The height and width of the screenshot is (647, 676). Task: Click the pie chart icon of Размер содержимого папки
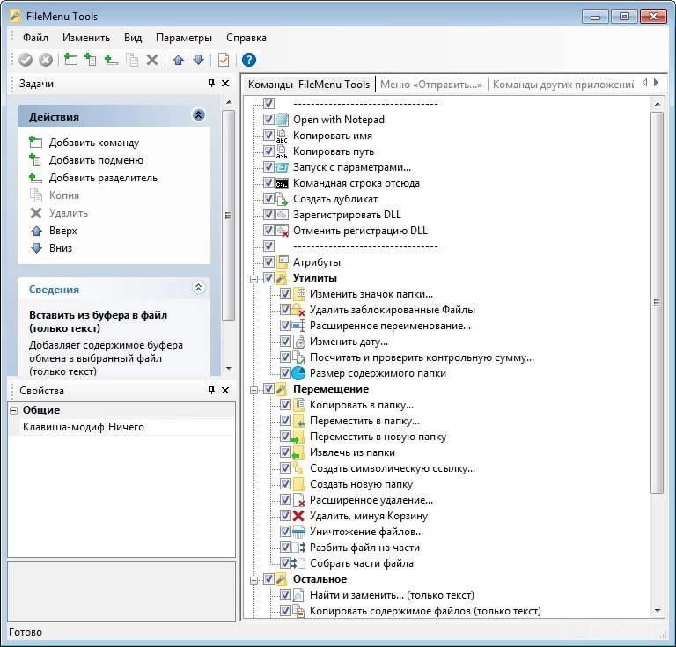298,373
